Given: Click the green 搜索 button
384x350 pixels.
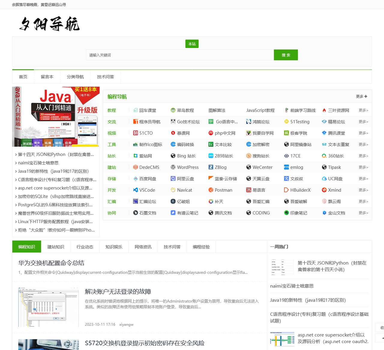Looking at the screenshot, I should click(x=286, y=55).
